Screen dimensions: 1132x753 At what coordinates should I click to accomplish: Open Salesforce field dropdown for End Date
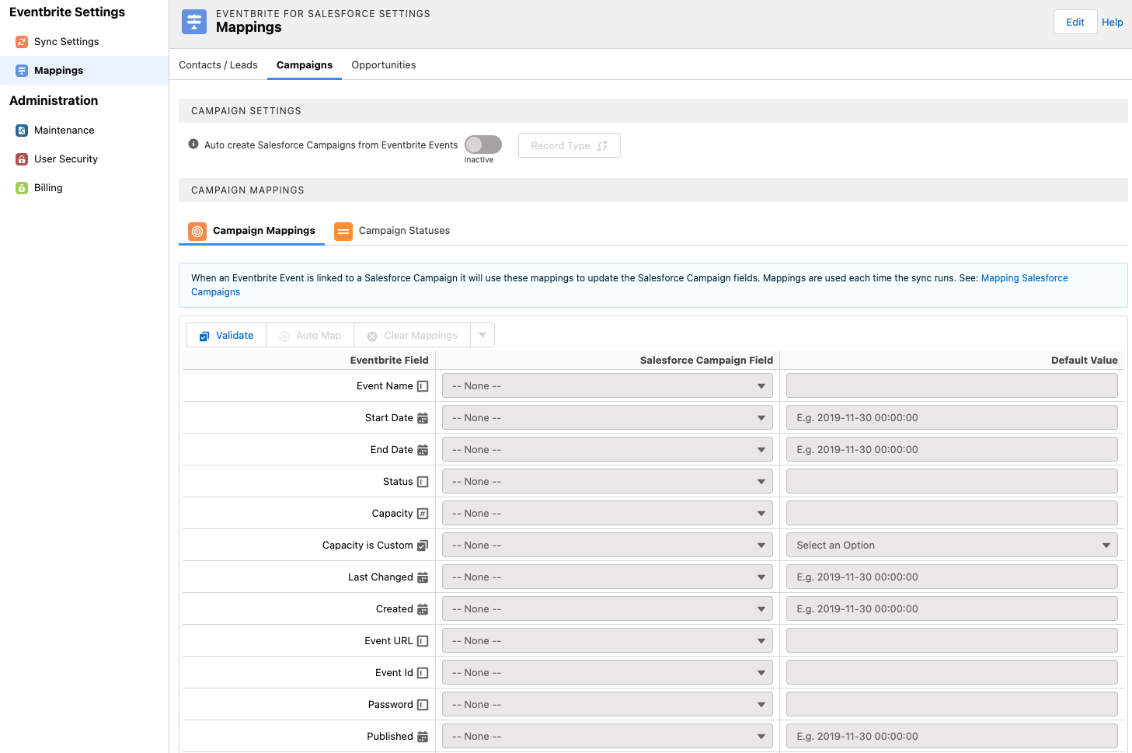[x=608, y=450]
